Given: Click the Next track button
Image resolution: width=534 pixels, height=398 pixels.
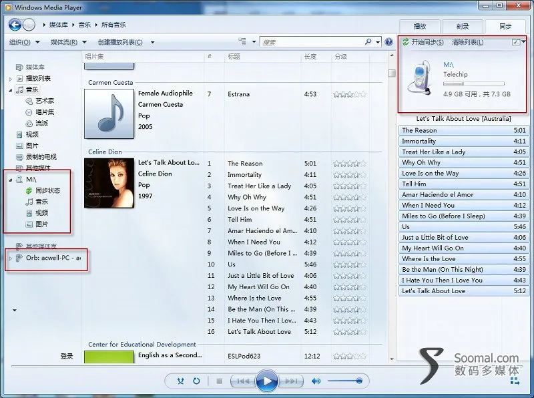Looking at the screenshot, I should tap(290, 381).
